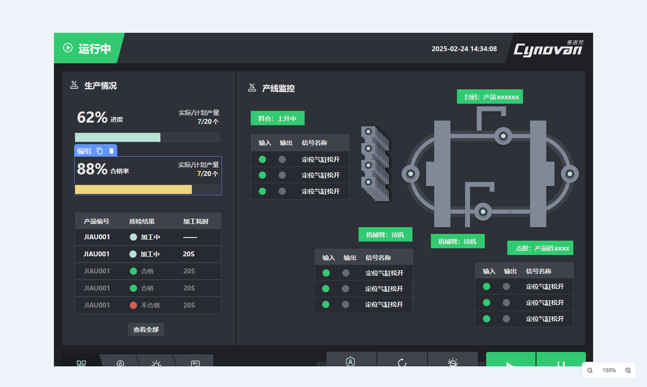Click the copy icon on the 编组 toolbar

coord(100,151)
